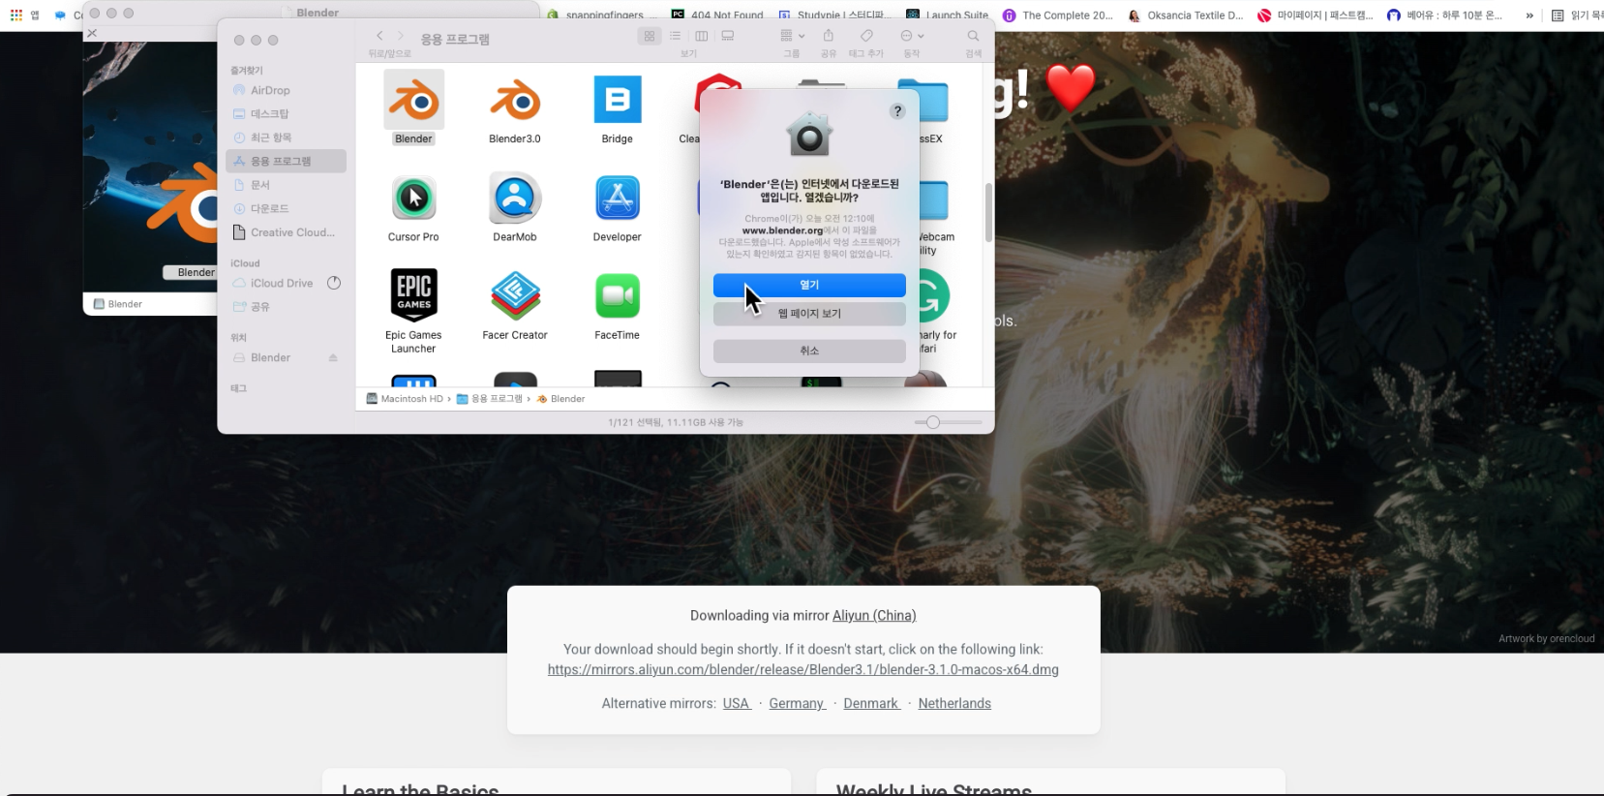
Task: Select the FaceTime app icon
Action: [618, 296]
